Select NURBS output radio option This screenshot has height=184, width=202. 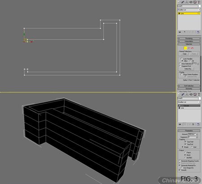[x=185, y=158]
